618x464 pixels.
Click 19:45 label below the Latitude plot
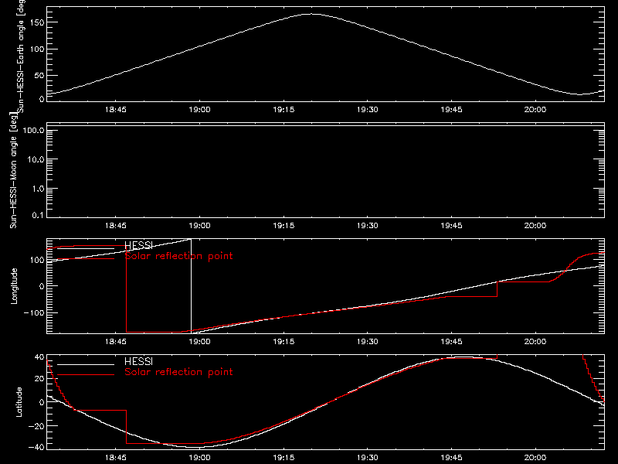(x=451, y=458)
